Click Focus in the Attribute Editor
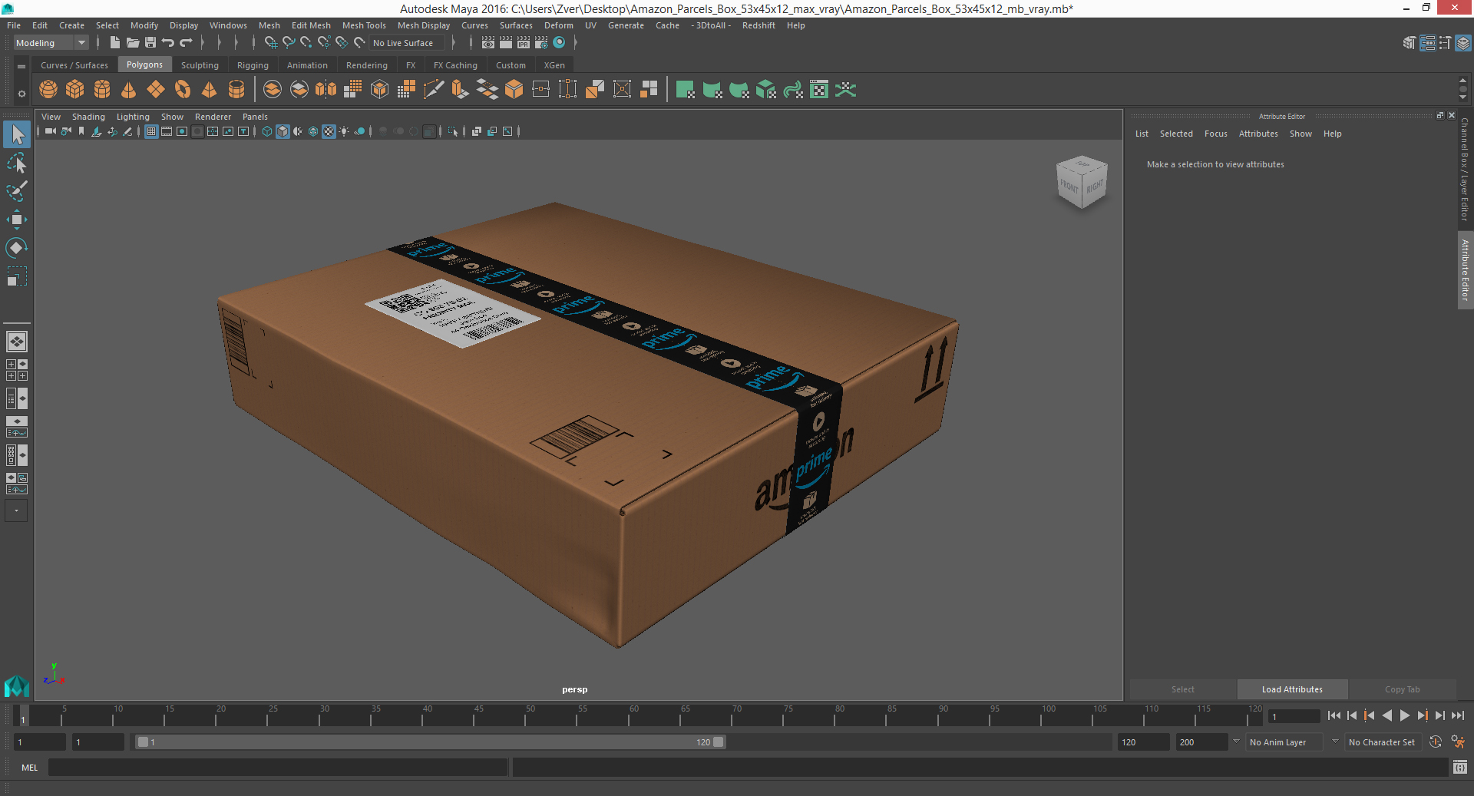This screenshot has height=796, width=1474. coord(1215,134)
